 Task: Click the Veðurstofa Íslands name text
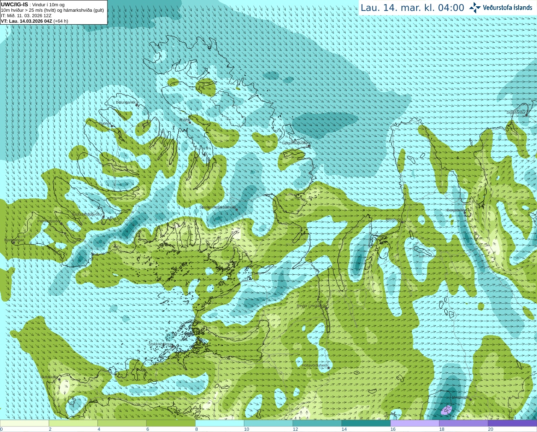pos(507,8)
